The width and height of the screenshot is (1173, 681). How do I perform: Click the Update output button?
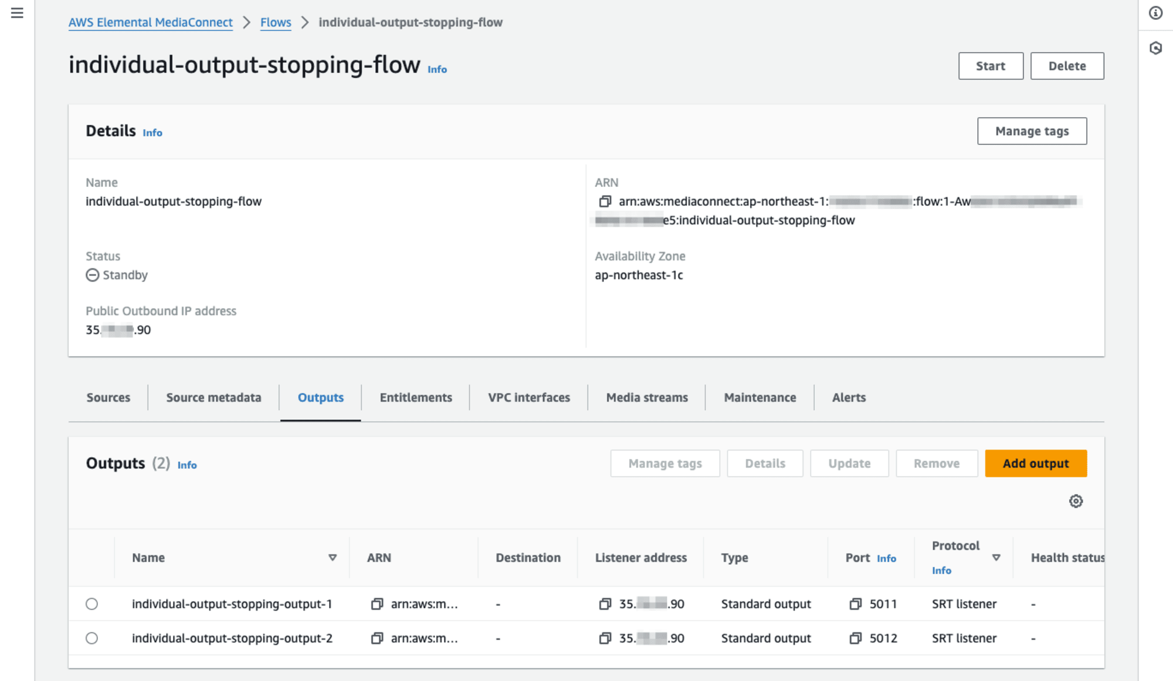point(849,464)
